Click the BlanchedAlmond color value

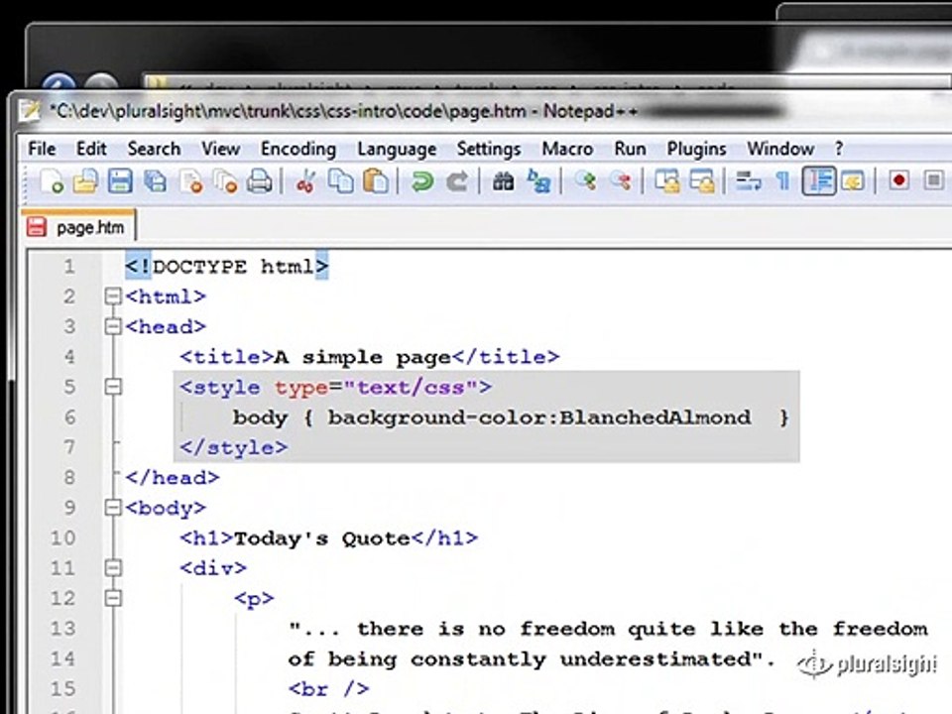pyautogui.click(x=654, y=417)
